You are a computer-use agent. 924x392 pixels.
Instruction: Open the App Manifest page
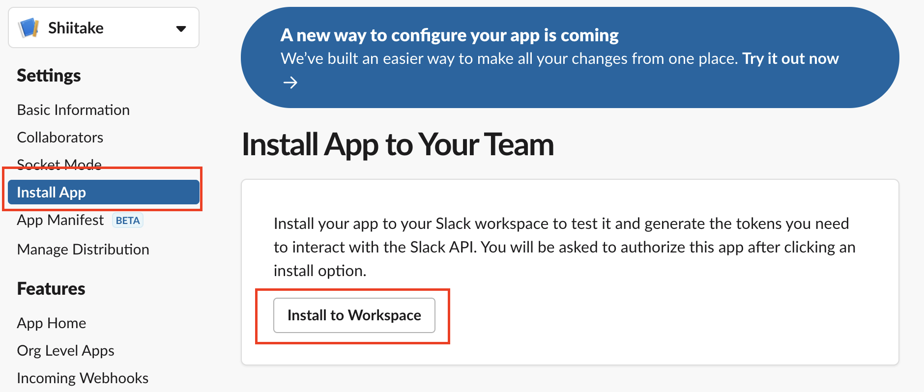pyautogui.click(x=60, y=220)
